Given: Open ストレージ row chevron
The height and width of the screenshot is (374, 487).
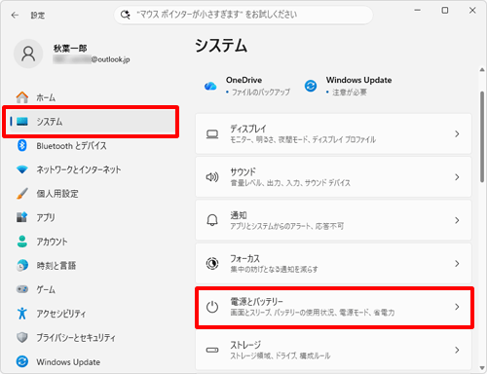Looking at the screenshot, I should pyautogui.click(x=457, y=350).
